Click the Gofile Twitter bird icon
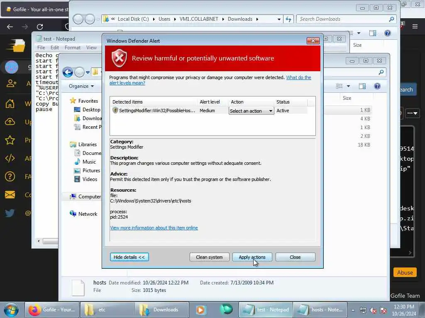The height and width of the screenshot is (318, 425). click(10, 213)
